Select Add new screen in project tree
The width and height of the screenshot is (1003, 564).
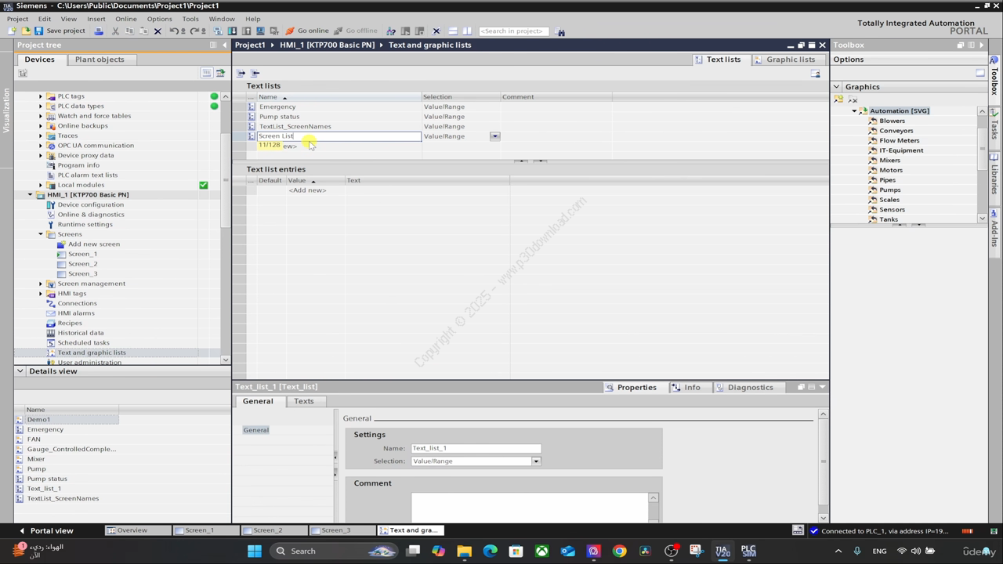click(x=94, y=244)
